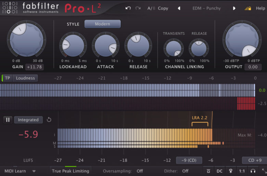
Task: Toggle True Peak Limiting
Action: (x=71, y=171)
